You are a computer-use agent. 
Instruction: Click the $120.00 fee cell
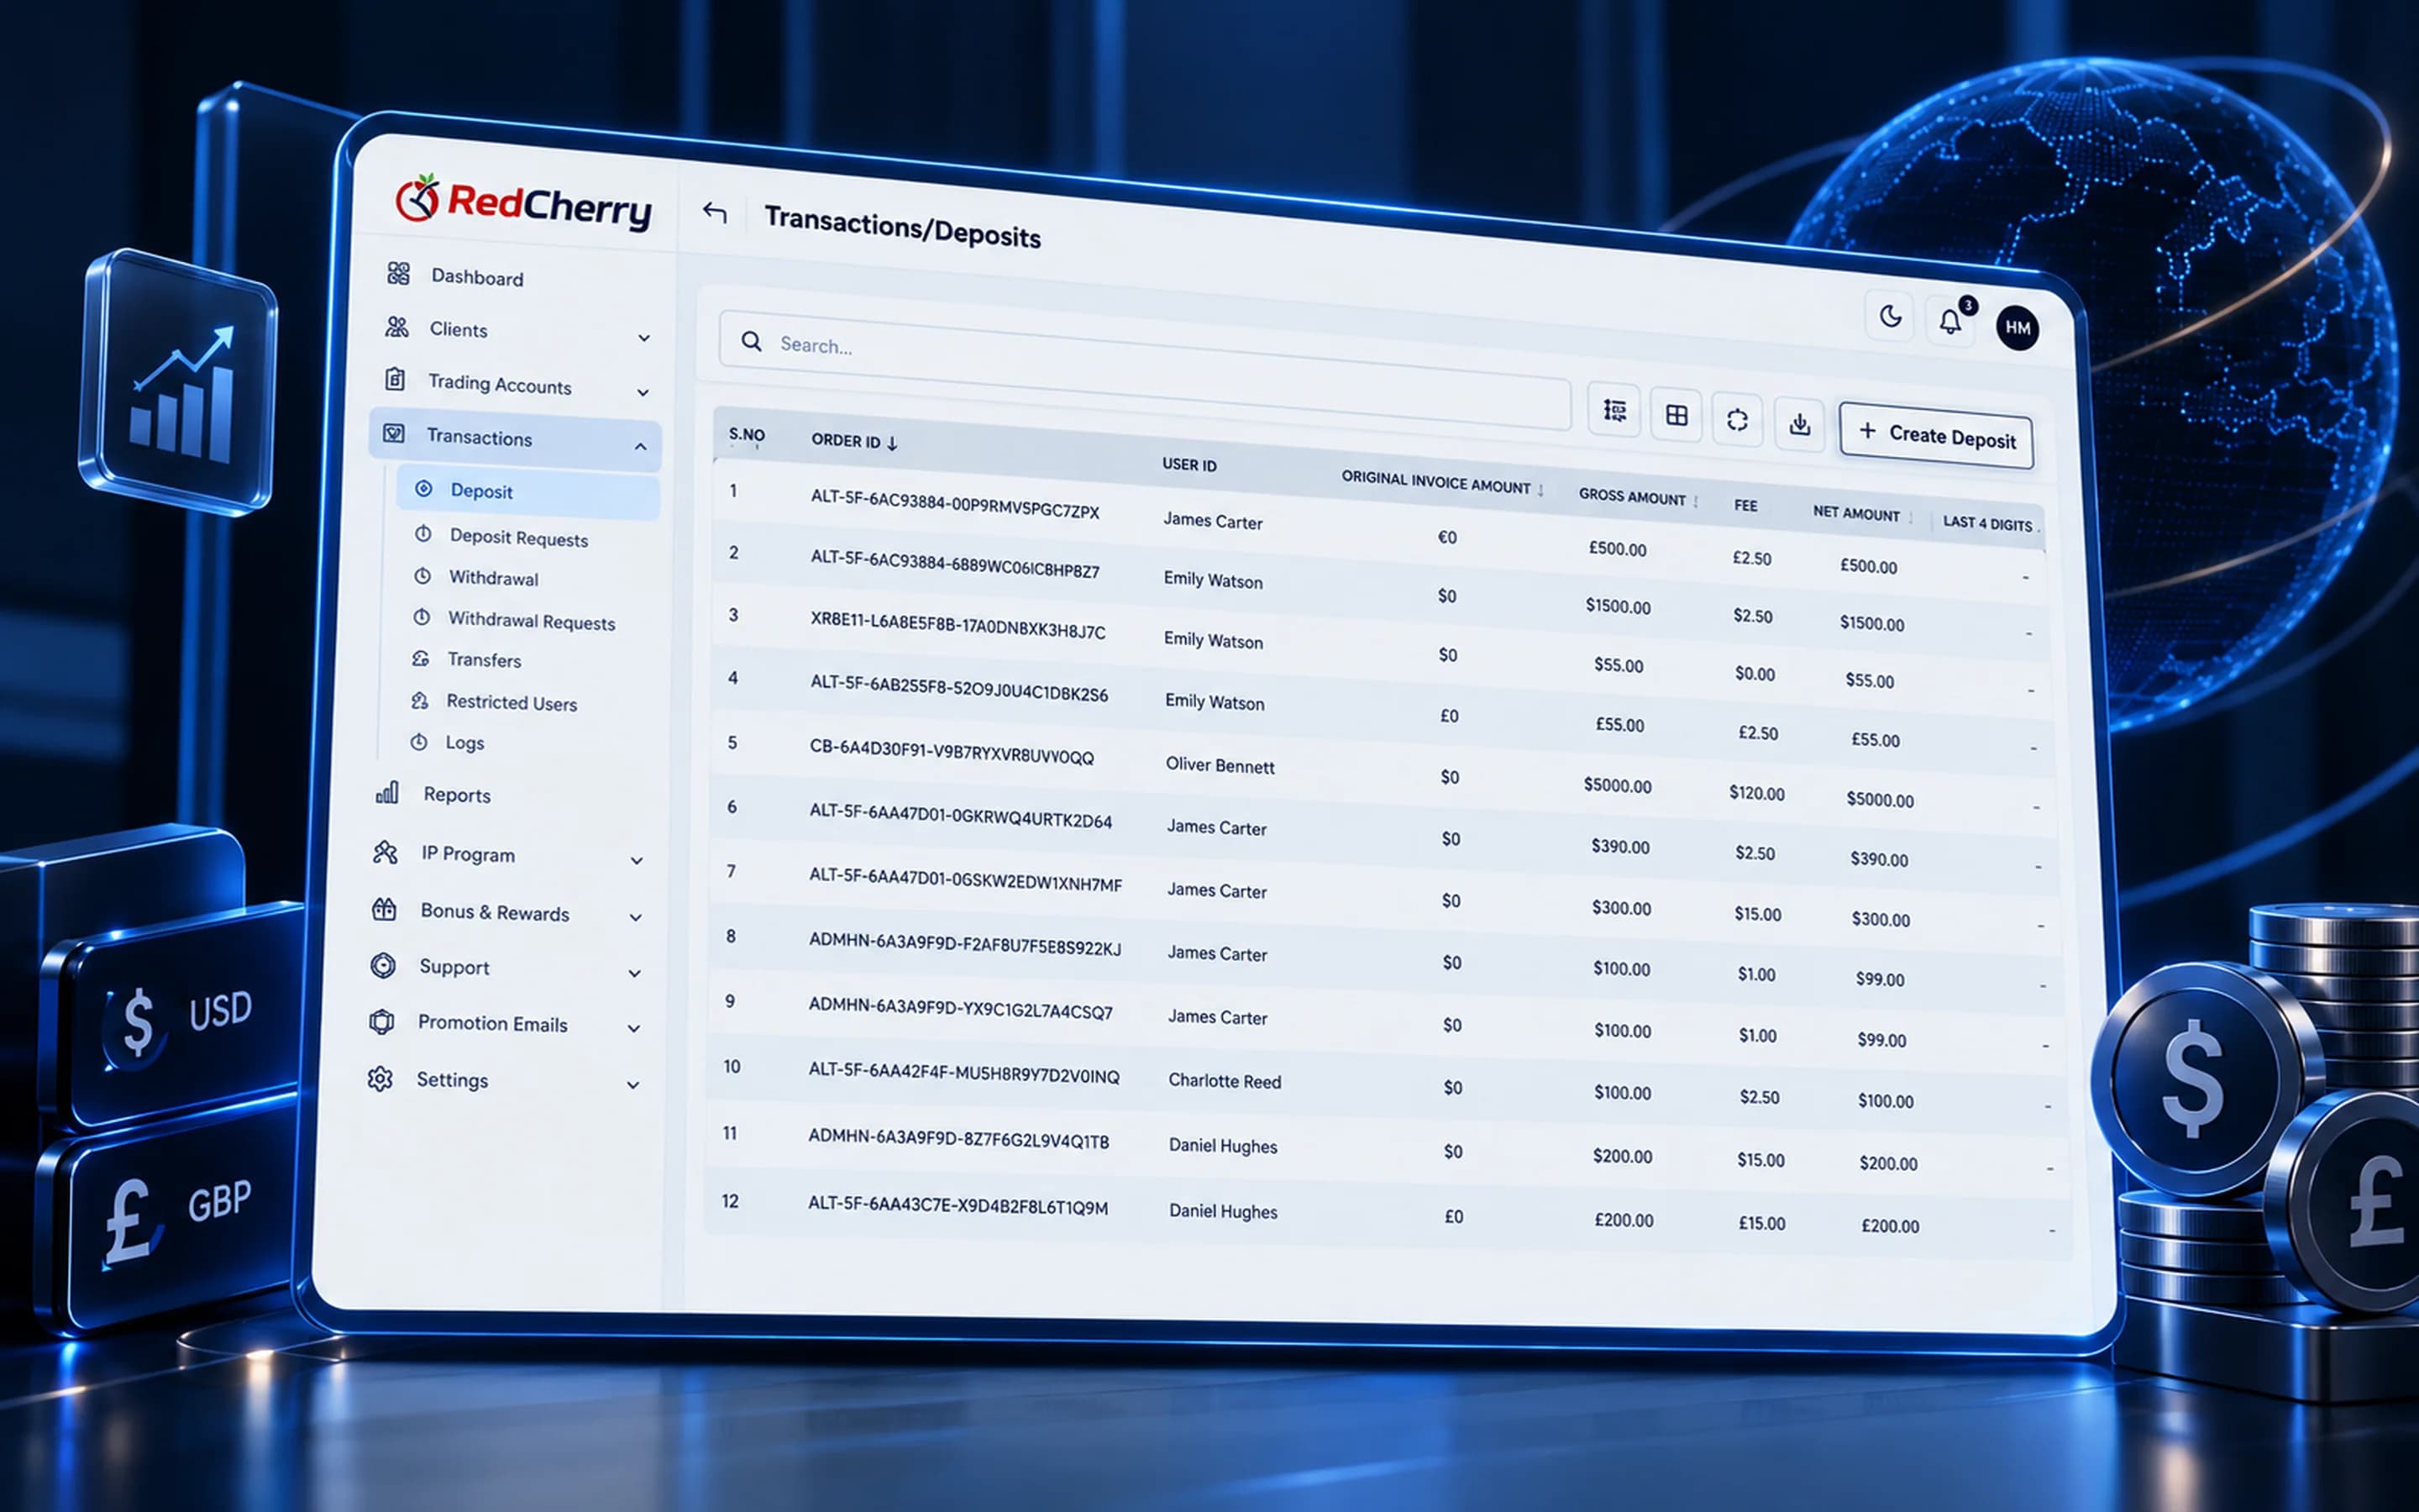1756,793
